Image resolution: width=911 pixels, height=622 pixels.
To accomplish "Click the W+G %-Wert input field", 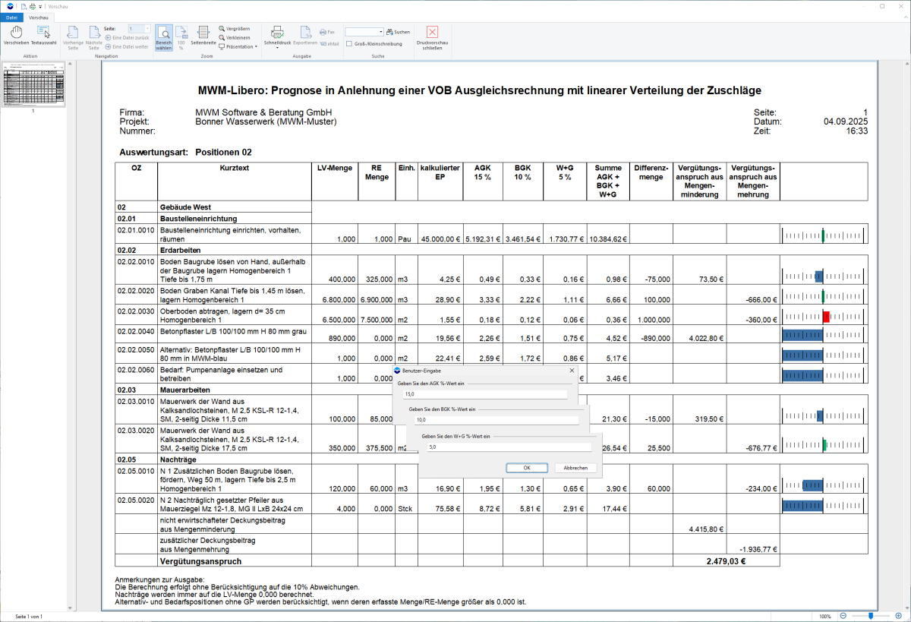I will coord(509,447).
